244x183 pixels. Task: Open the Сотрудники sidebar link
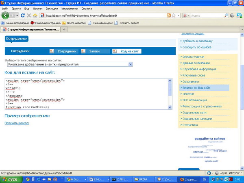pos(190,82)
